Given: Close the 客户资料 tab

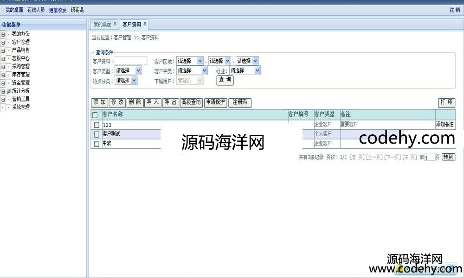Looking at the screenshot, I should (145, 23).
